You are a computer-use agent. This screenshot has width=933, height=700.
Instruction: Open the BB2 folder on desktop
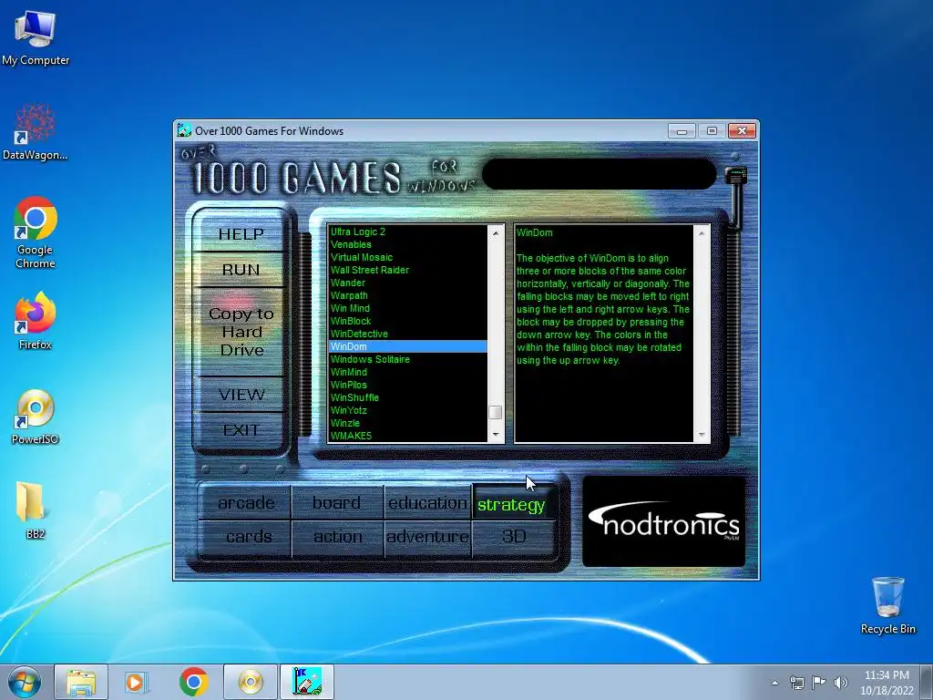(x=31, y=510)
